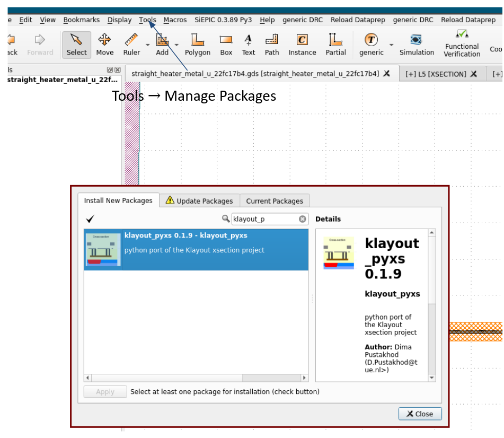The width and height of the screenshot is (504, 438).
Task: Click the package list left scroll arrow
Action: click(x=88, y=378)
